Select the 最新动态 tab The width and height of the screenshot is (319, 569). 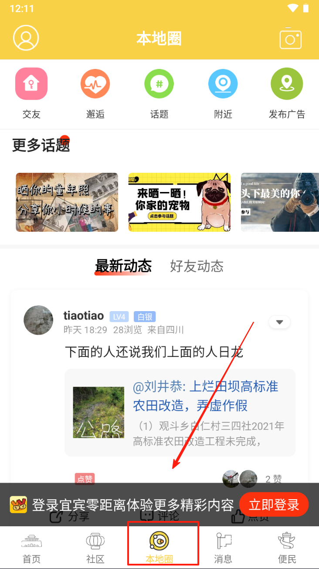coord(123,266)
